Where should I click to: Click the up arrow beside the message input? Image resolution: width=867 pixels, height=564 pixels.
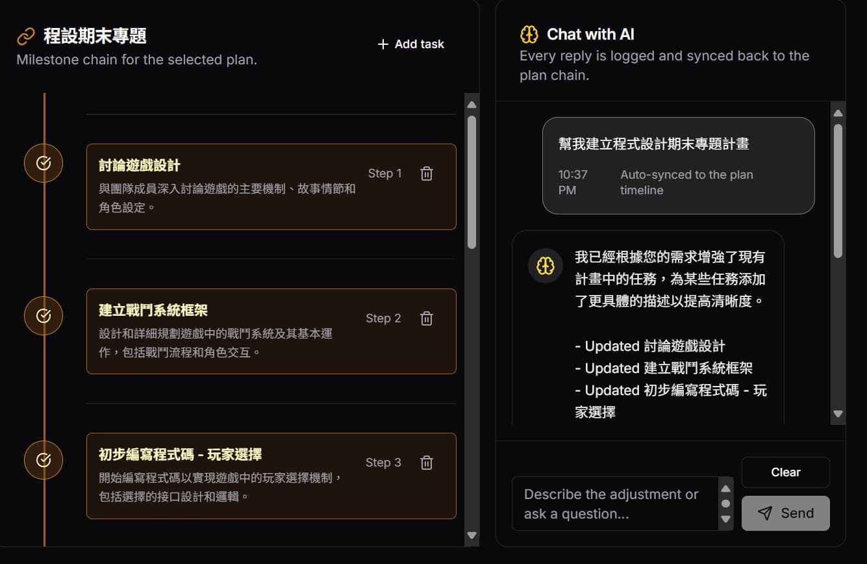pyautogui.click(x=727, y=489)
